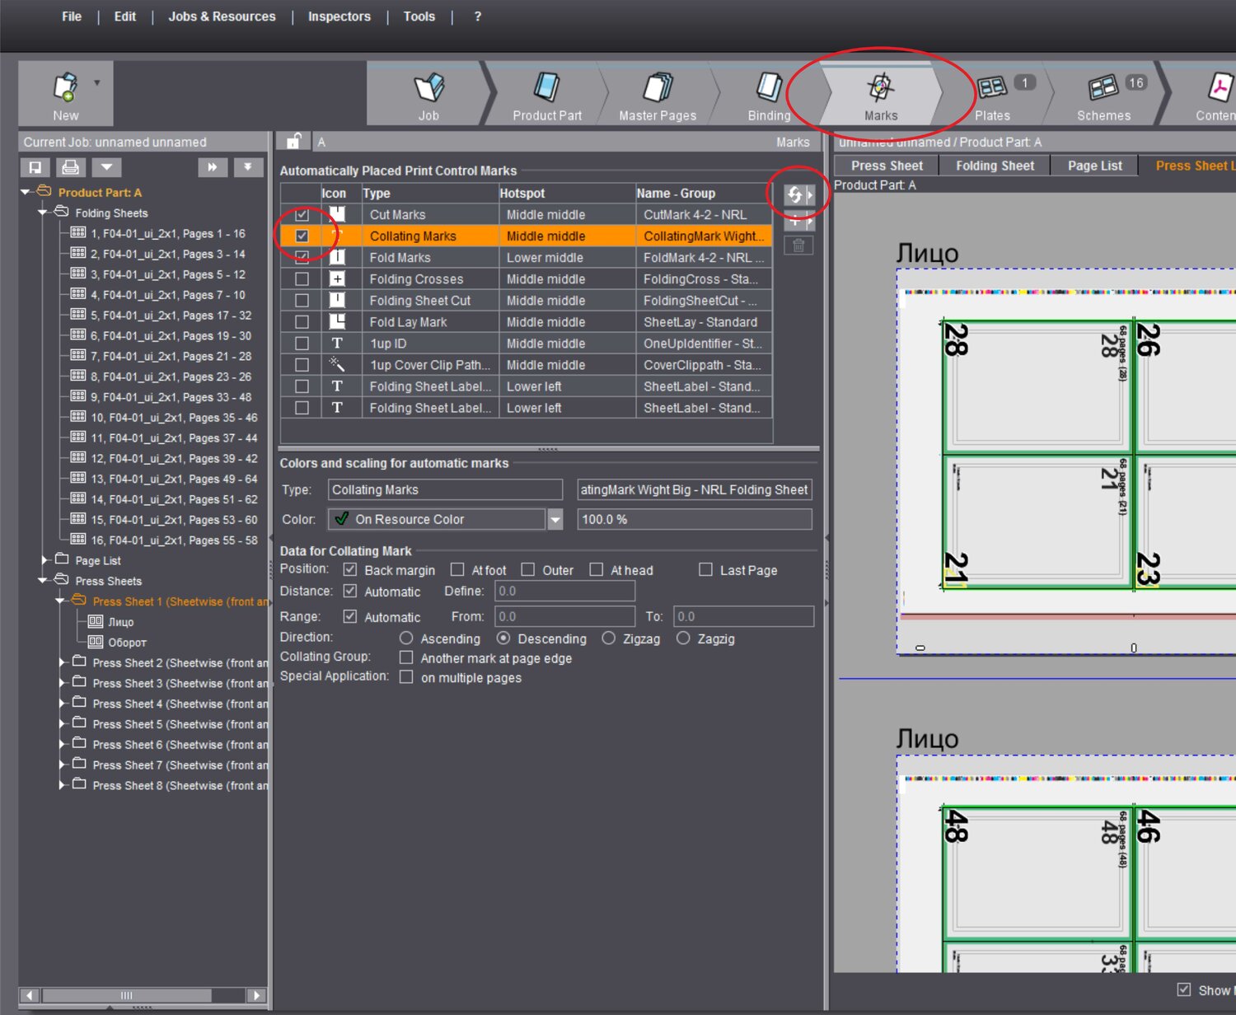Select Ascending direction radio button
Viewport: 1236px width, 1015px height.
click(x=406, y=638)
